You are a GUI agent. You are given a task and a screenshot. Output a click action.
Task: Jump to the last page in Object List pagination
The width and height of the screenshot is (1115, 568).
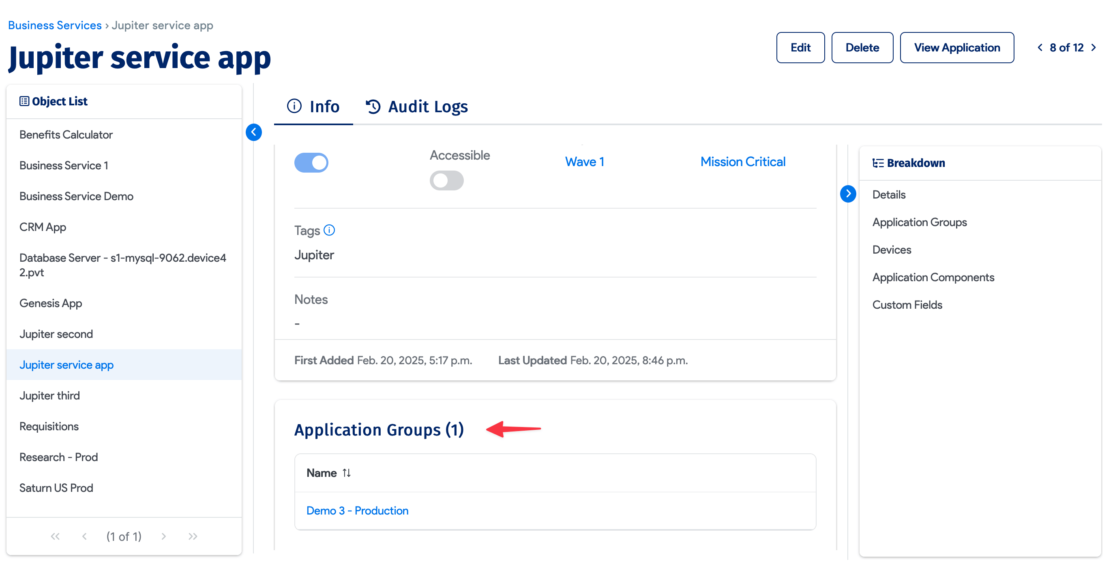(x=193, y=536)
